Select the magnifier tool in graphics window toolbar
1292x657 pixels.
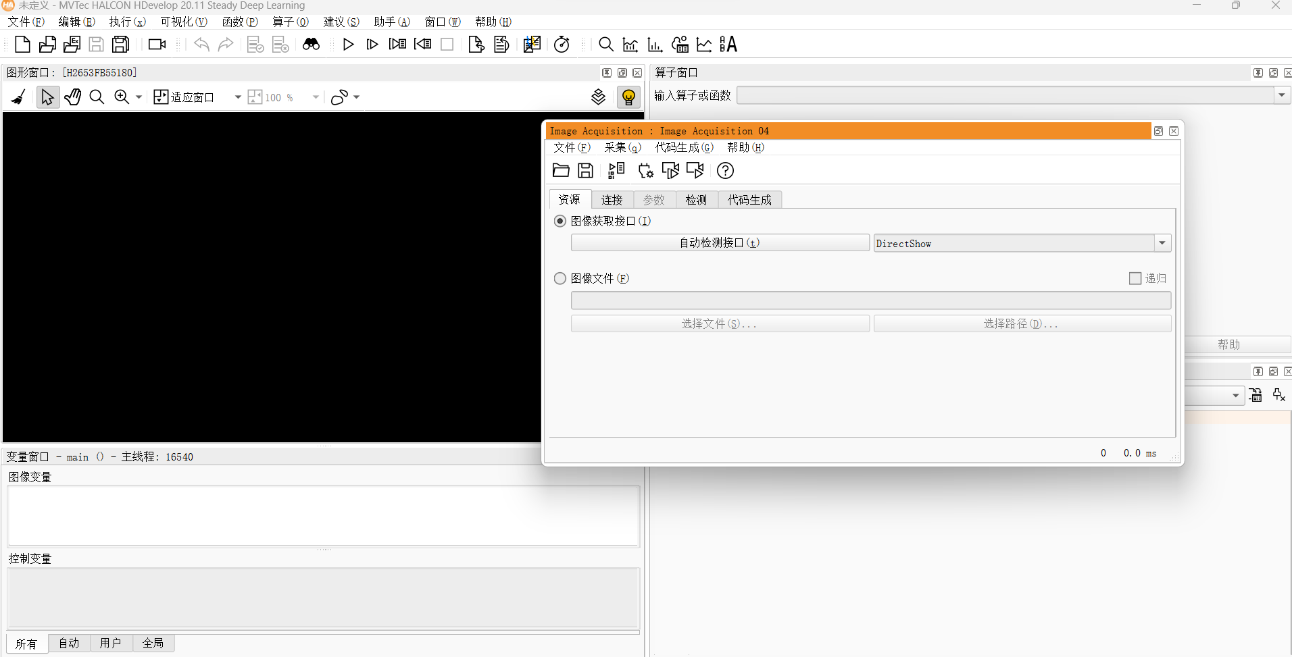(97, 97)
